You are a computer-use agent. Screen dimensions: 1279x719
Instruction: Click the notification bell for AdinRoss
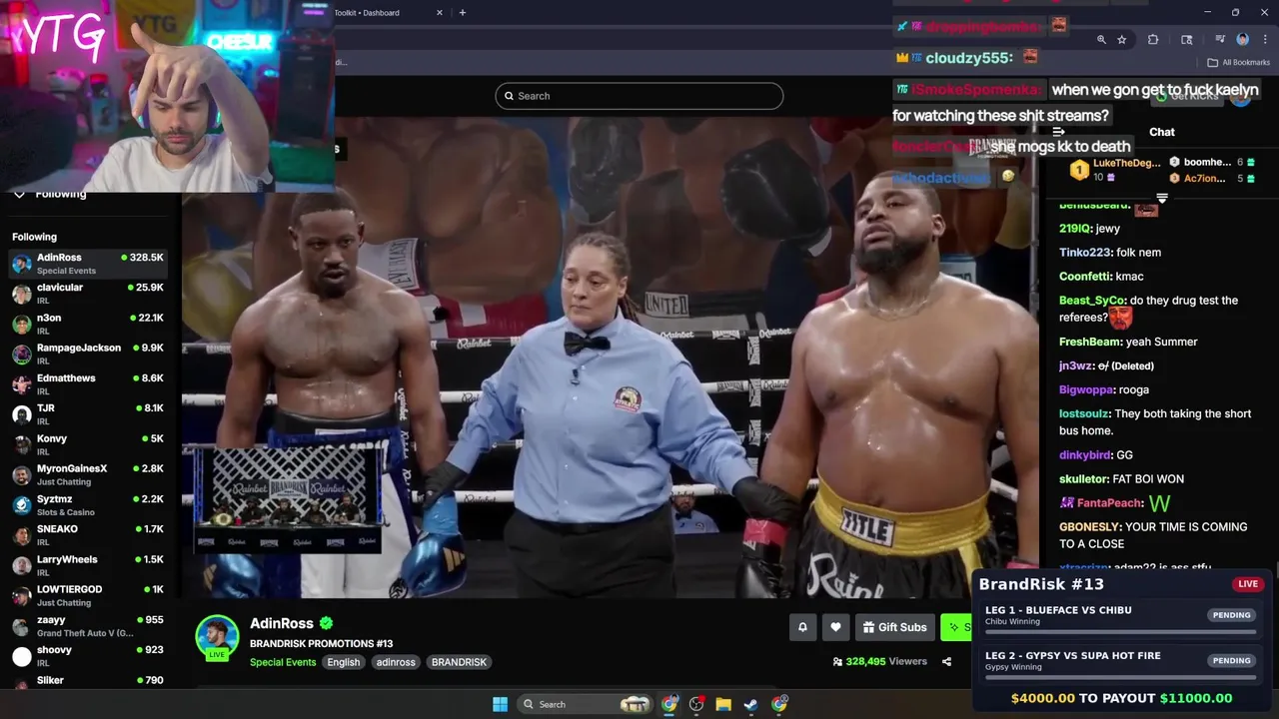802,627
